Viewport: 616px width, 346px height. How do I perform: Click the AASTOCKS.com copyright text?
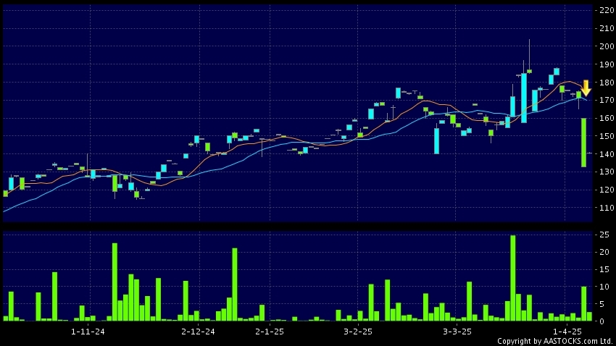click(555, 341)
